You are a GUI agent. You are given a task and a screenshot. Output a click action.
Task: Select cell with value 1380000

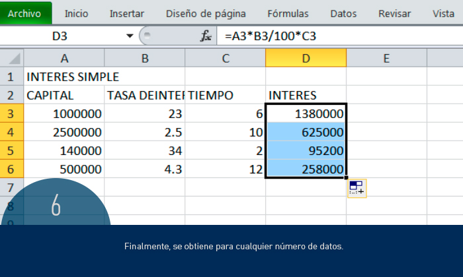306,113
